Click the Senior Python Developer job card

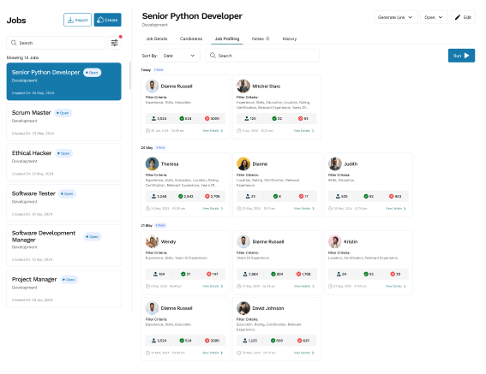(63, 81)
